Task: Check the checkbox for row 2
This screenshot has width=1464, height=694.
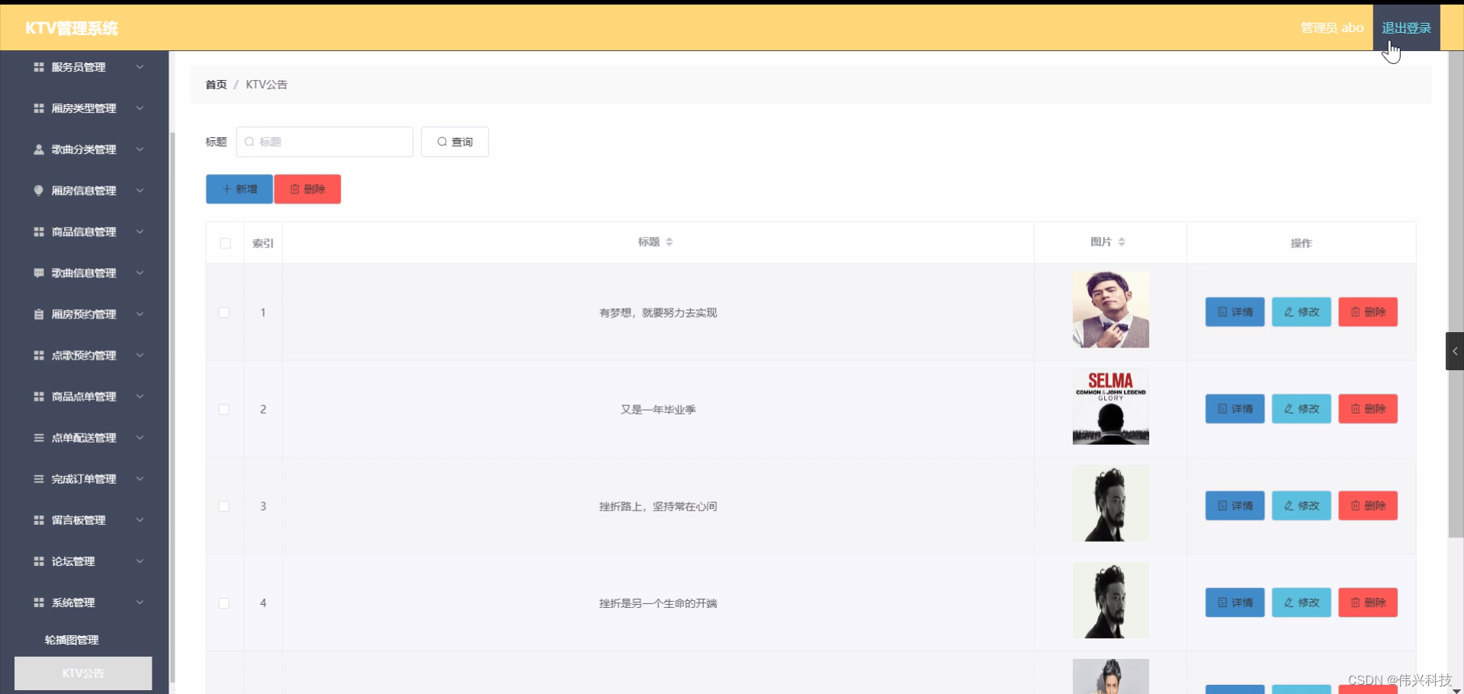Action: (x=224, y=409)
